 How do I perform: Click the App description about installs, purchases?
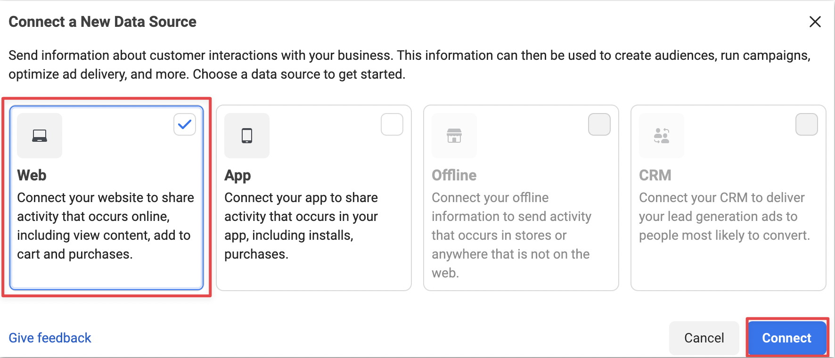[x=301, y=226]
